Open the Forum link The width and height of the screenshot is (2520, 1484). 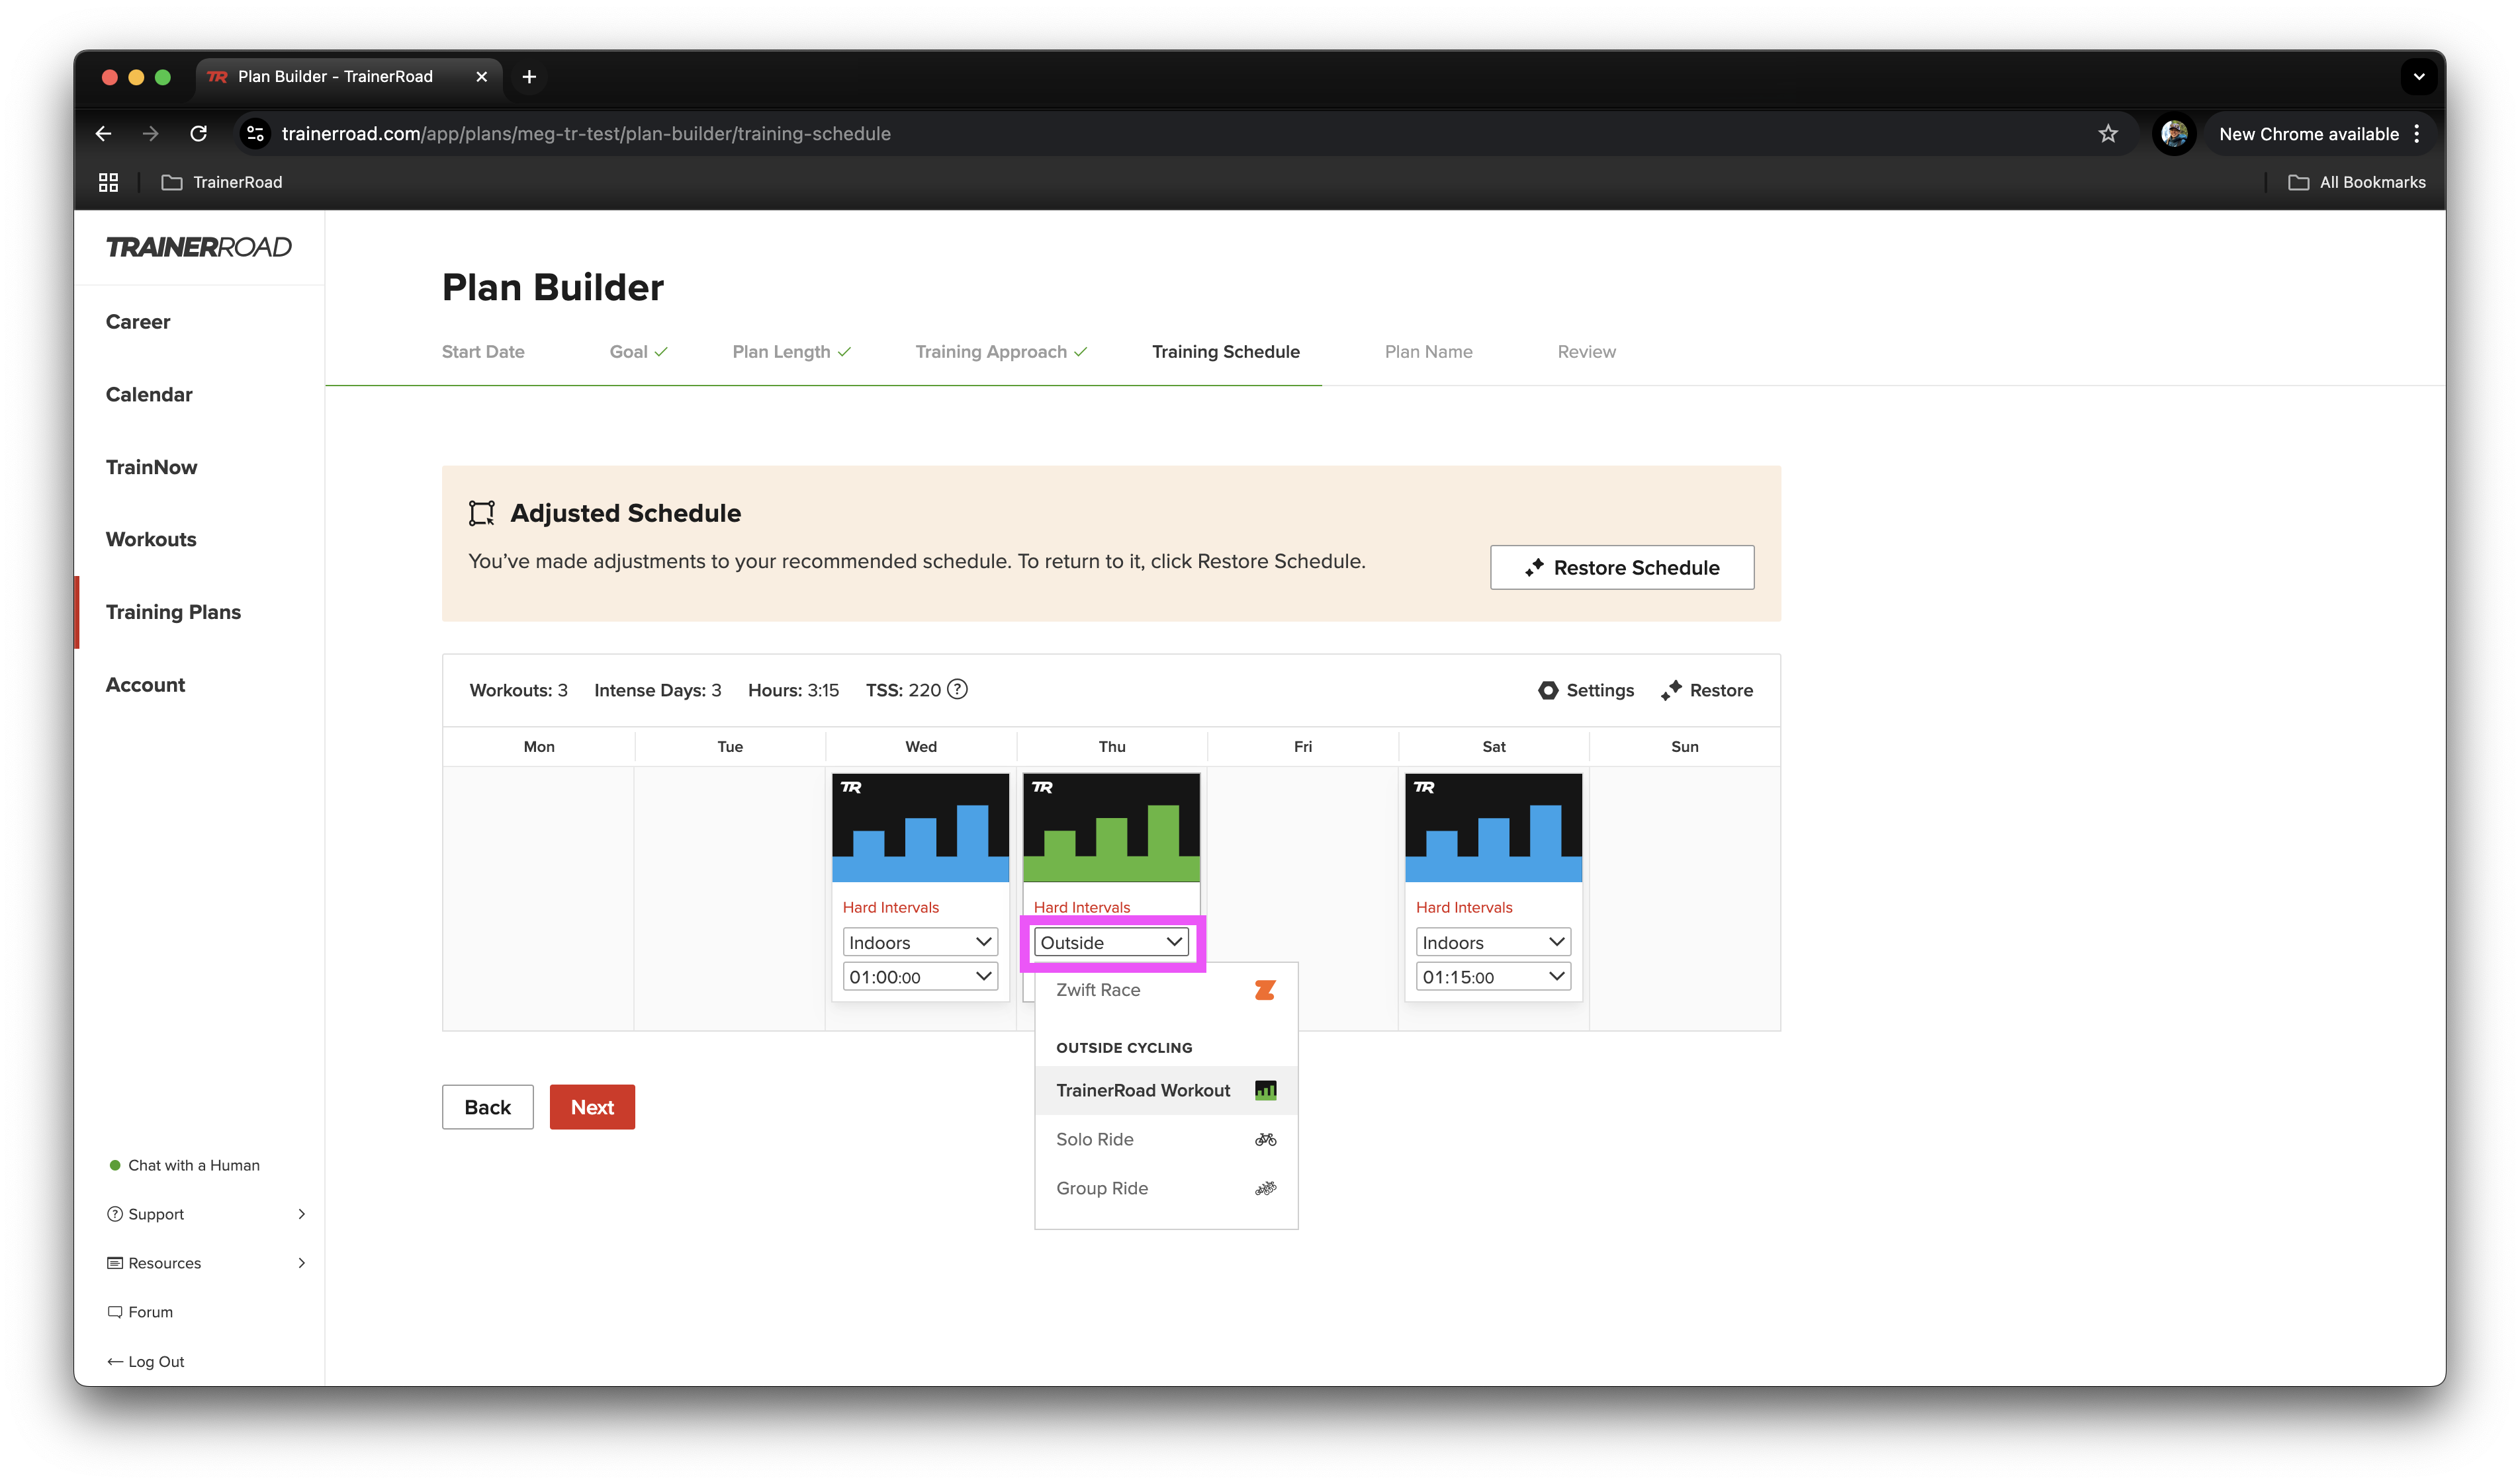coord(140,1312)
